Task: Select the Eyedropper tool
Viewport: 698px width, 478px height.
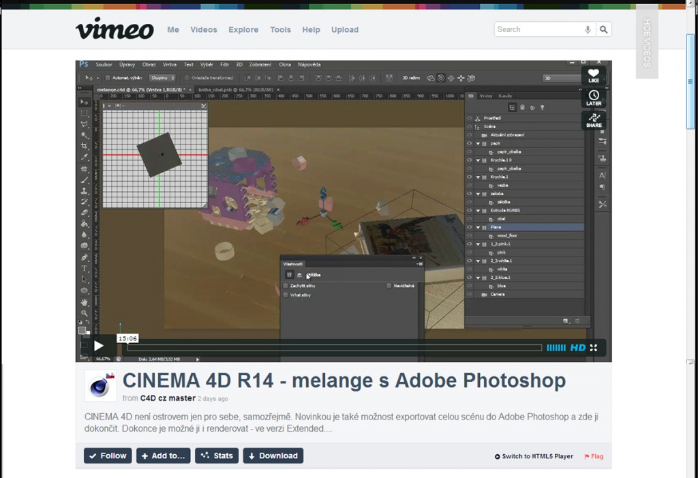Action: point(84,158)
